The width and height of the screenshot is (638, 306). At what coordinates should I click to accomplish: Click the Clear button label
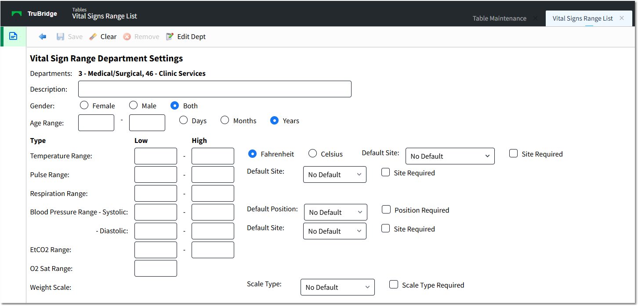pyautogui.click(x=109, y=37)
